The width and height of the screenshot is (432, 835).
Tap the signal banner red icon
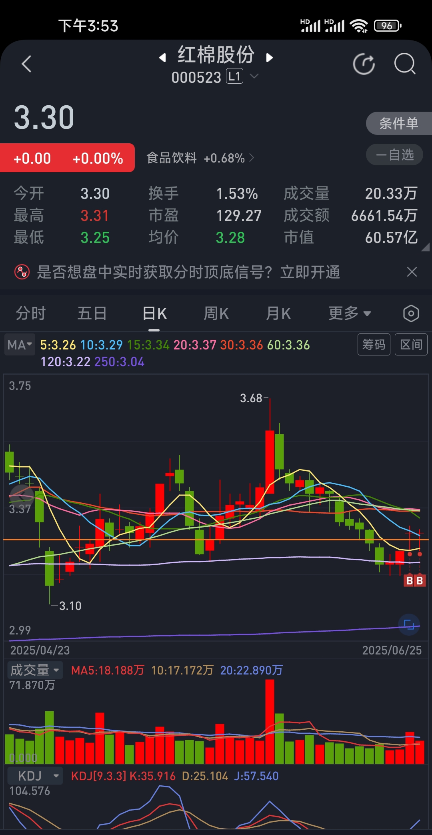[22, 272]
